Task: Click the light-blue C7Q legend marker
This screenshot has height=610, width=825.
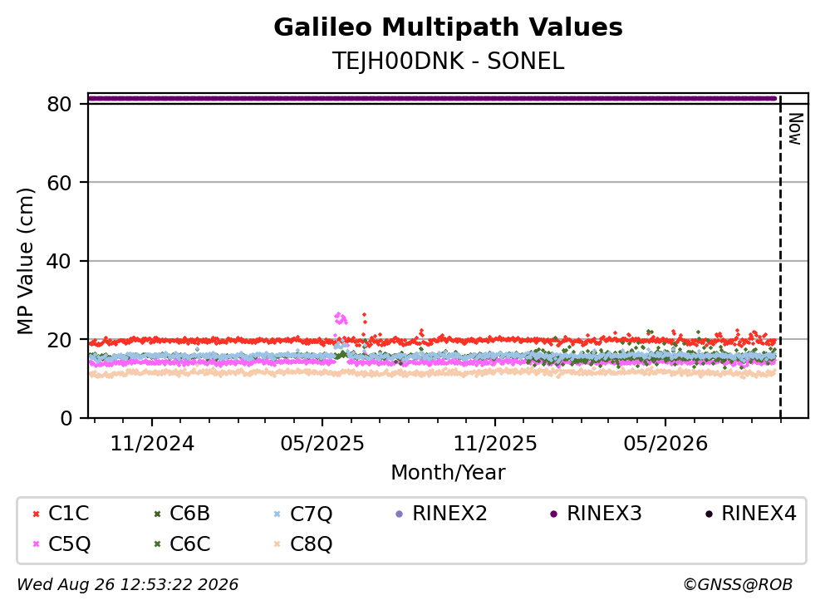Action: coord(277,514)
